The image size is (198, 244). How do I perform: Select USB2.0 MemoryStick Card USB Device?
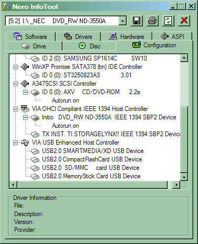[91, 176]
